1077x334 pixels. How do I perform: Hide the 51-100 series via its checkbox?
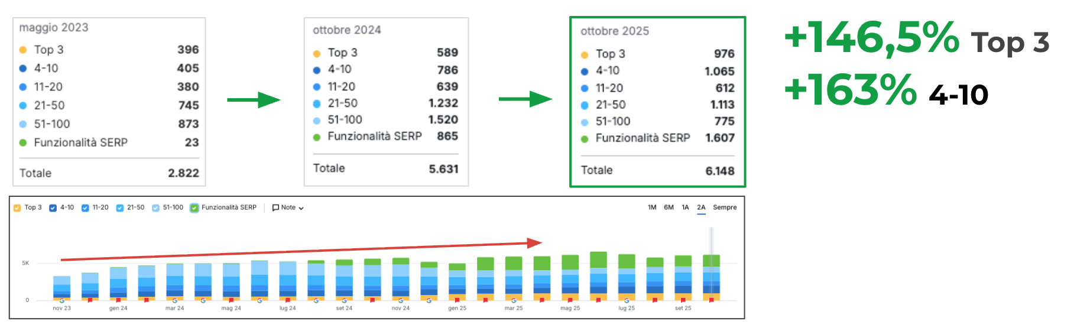coord(155,208)
